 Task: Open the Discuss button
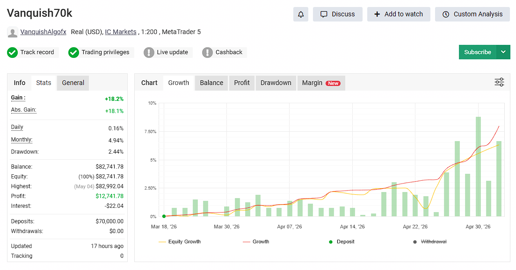338,14
